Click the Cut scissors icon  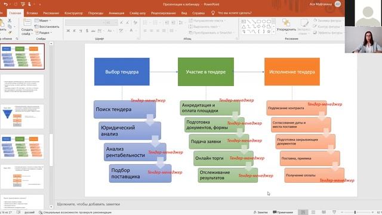pos(10,21)
